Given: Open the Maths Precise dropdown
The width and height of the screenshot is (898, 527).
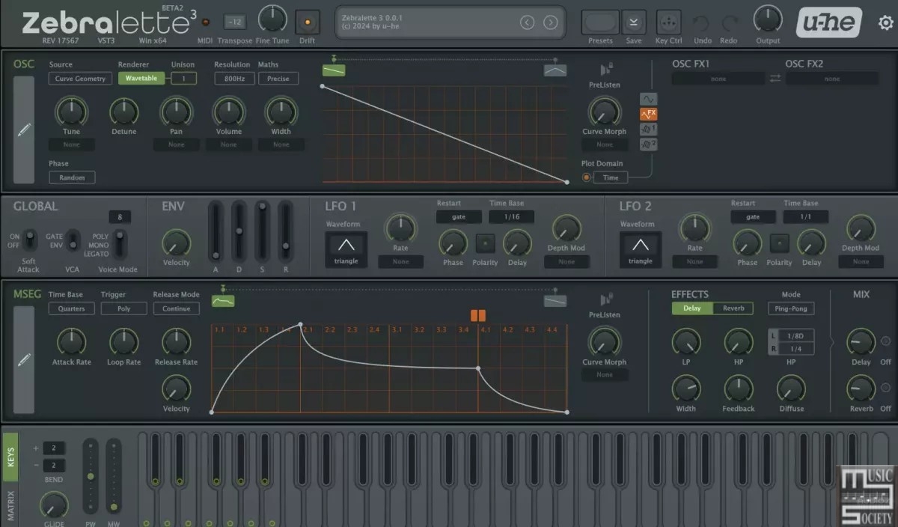Looking at the screenshot, I should (278, 79).
